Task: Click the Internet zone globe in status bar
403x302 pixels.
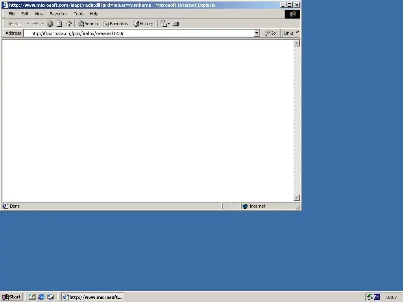Action: (245, 206)
